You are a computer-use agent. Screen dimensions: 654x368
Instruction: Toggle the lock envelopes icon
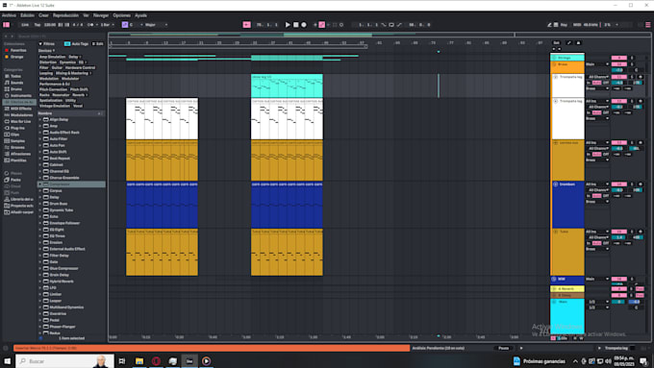point(578,43)
